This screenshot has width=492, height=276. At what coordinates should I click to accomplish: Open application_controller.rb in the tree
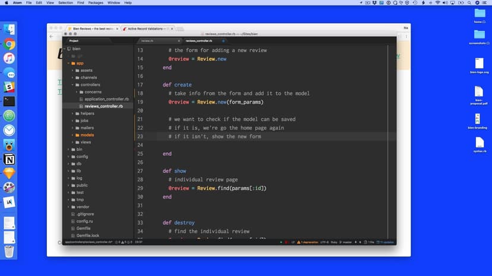[106, 99]
